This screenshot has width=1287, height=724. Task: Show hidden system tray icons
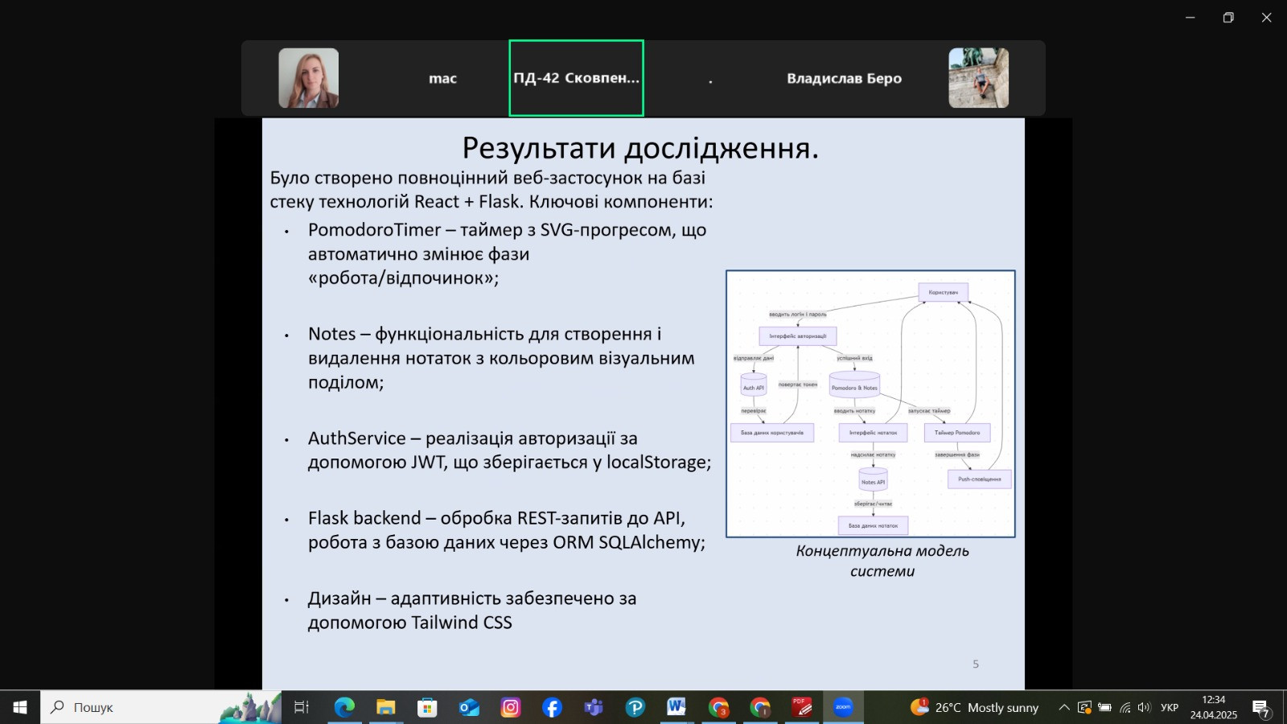(x=1064, y=708)
